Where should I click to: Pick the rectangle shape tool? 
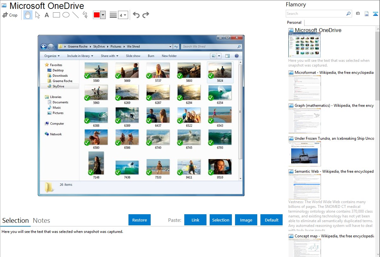pyautogui.click(x=56, y=15)
